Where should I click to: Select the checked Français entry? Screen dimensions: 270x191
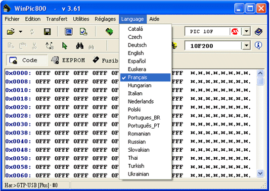click(145, 77)
